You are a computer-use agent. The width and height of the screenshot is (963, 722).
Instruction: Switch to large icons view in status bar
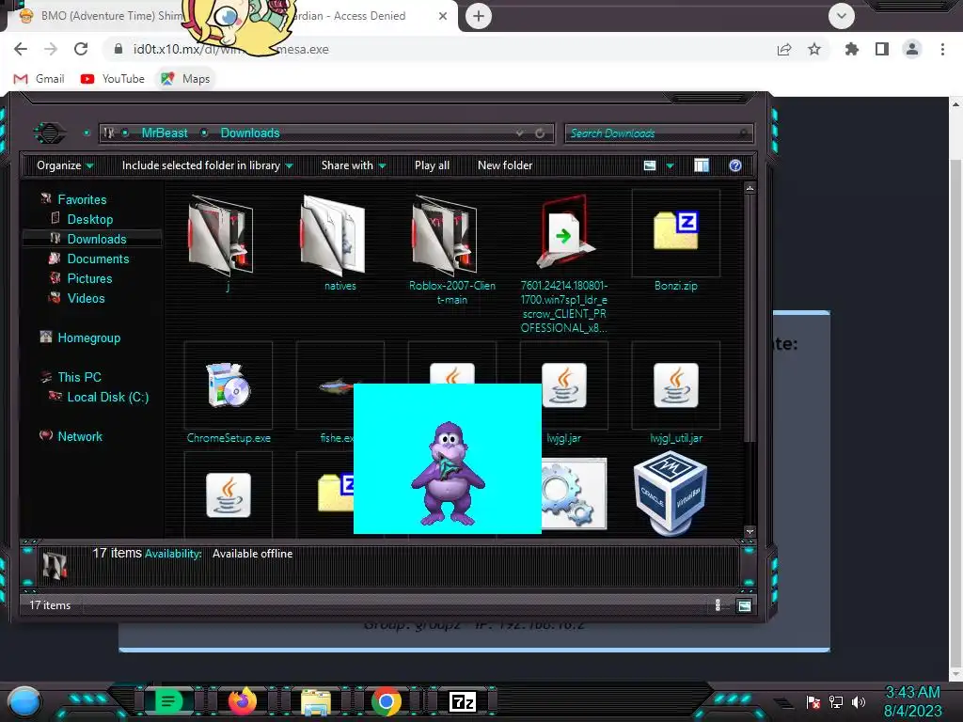point(745,606)
